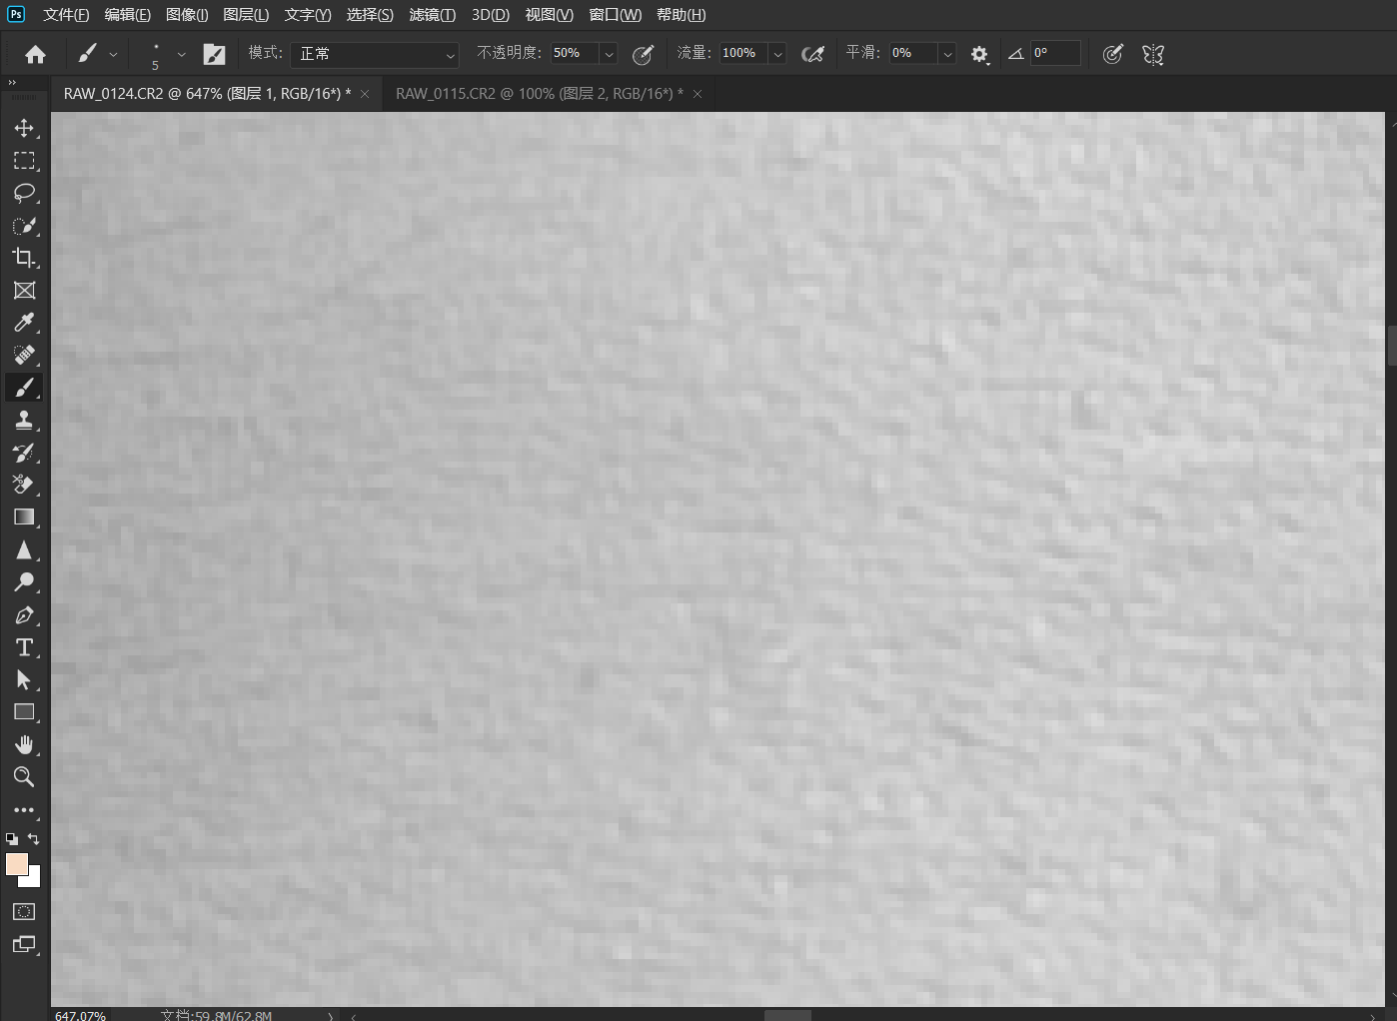The width and height of the screenshot is (1397, 1021).
Task: Open the 图层 menu
Action: [246, 15]
